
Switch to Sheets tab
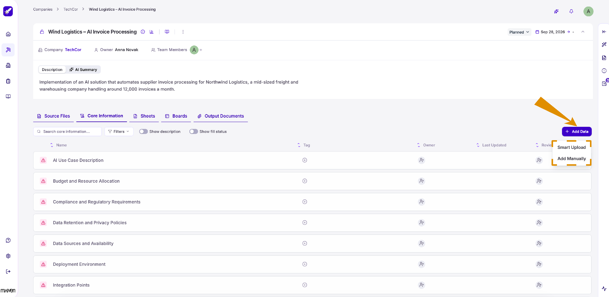click(144, 116)
